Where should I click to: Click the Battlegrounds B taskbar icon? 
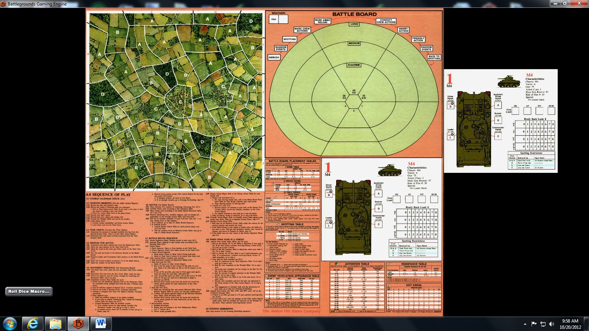(x=78, y=324)
